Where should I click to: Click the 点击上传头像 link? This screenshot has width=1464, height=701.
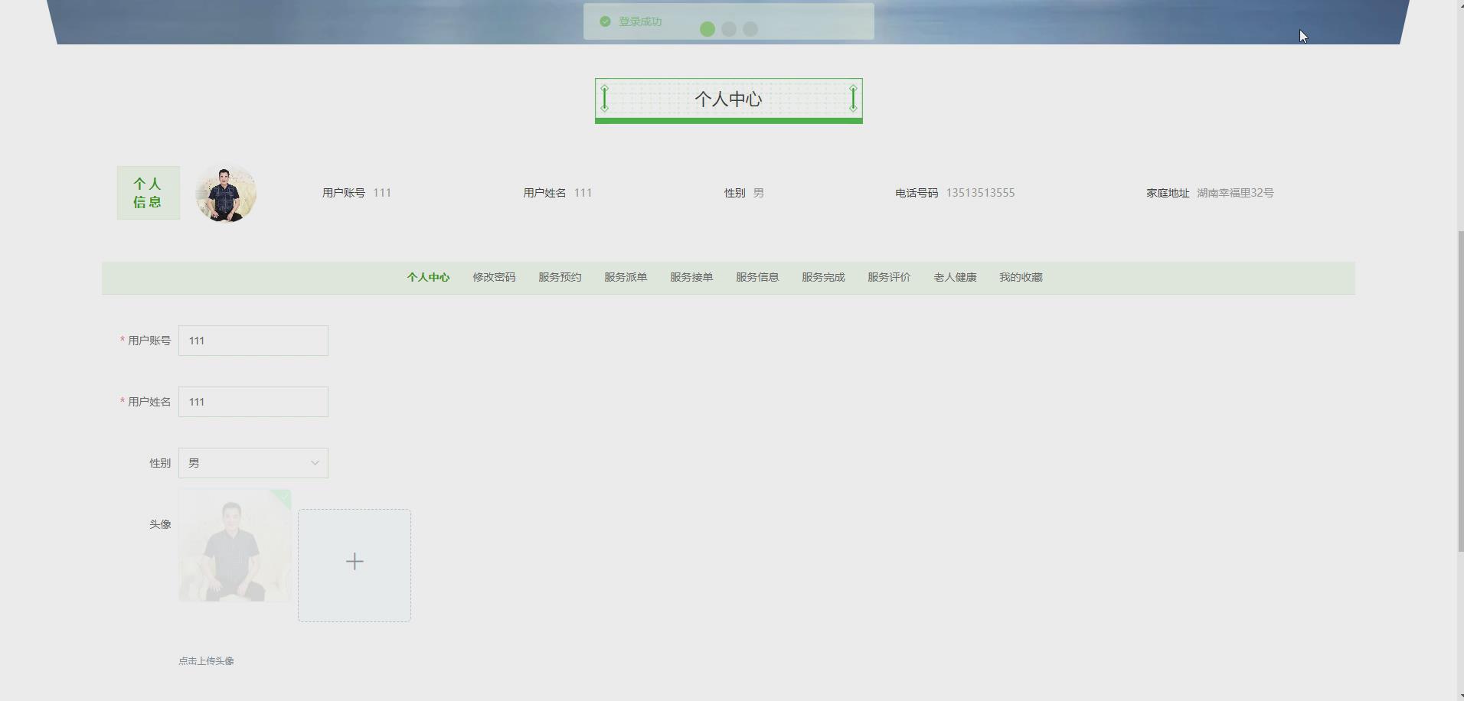point(206,660)
